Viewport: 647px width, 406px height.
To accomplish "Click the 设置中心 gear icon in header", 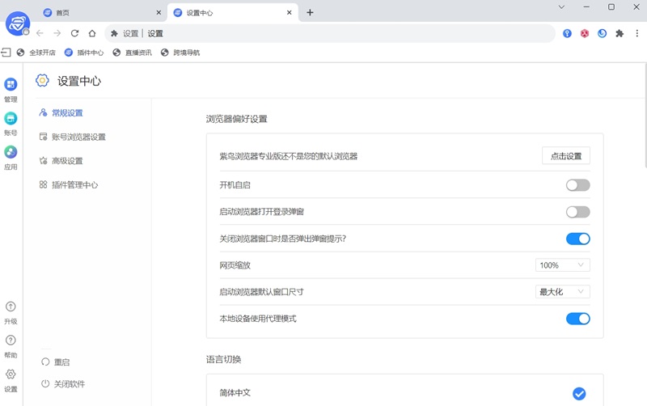I will point(42,80).
